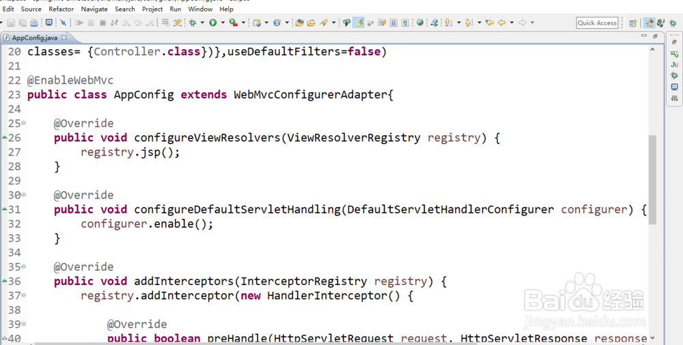Click the Open Web Browser globe icon
Viewport: 683px width, 345px height.
pyautogui.click(x=420, y=22)
